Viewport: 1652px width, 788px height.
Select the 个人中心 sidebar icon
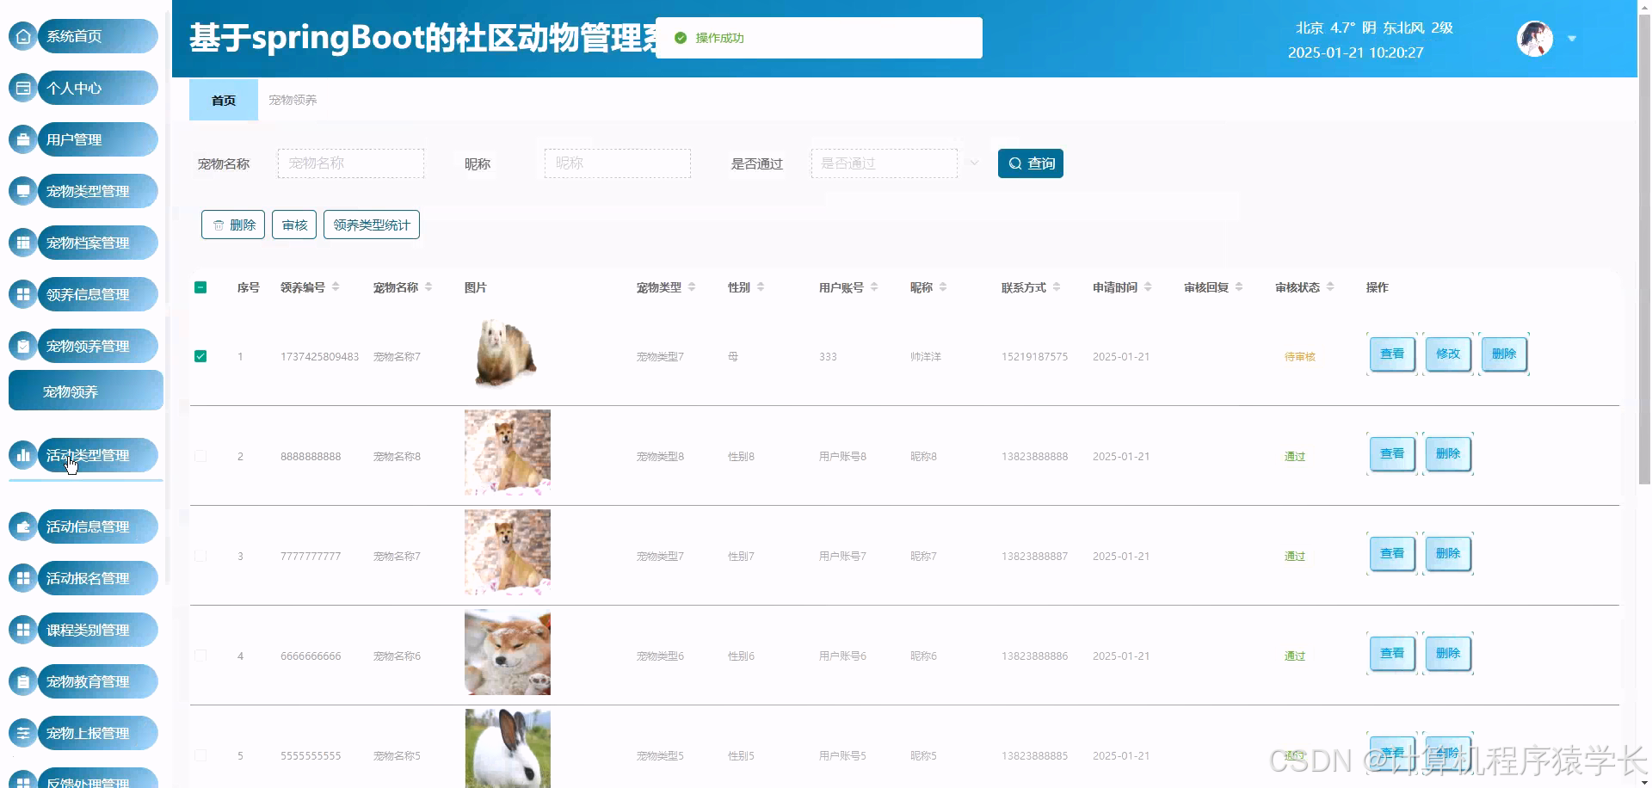coord(22,88)
